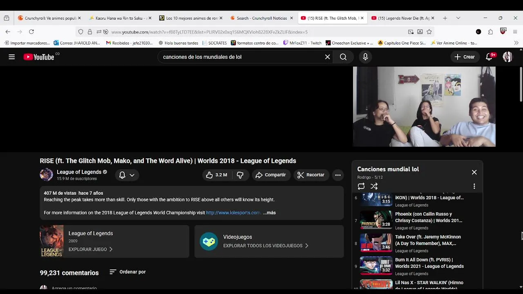Open more actions ellipsis under video
The height and width of the screenshot is (294, 523).
338,175
